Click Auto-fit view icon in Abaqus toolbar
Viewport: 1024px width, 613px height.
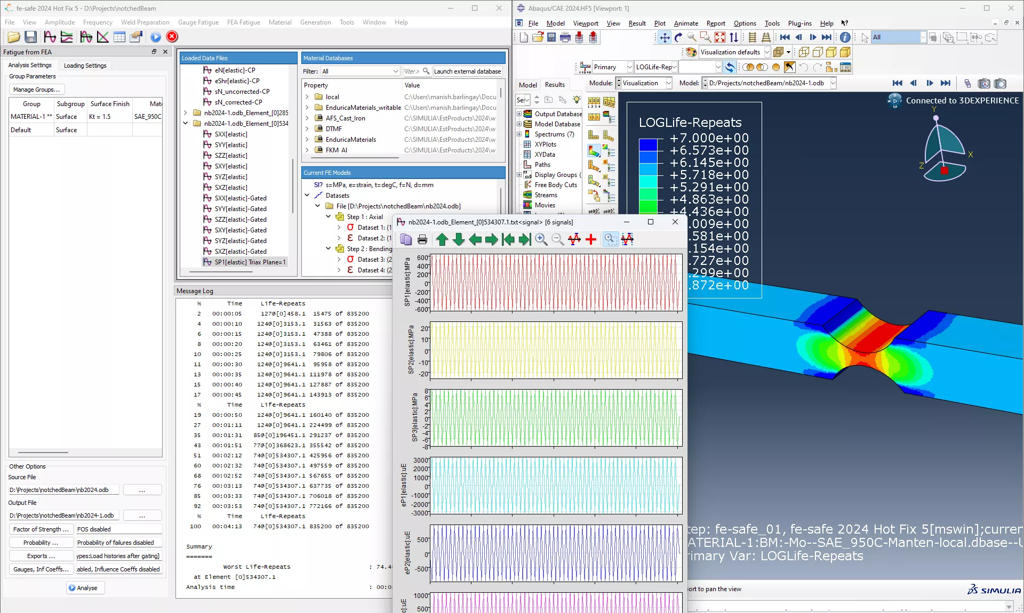(719, 37)
